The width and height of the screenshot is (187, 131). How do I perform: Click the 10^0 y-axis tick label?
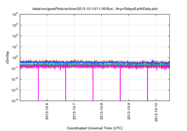pos(15,58)
